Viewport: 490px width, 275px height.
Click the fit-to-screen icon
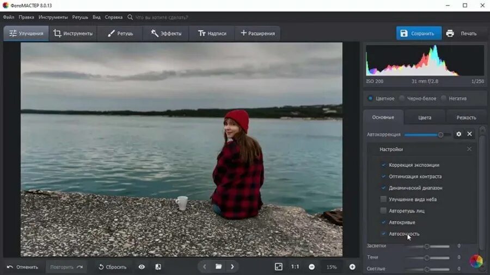[x=279, y=267]
